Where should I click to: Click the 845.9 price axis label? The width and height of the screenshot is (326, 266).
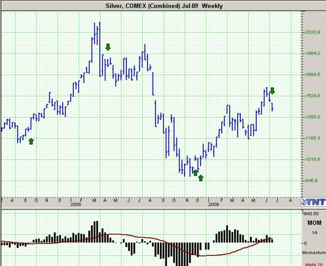pyautogui.click(x=311, y=181)
